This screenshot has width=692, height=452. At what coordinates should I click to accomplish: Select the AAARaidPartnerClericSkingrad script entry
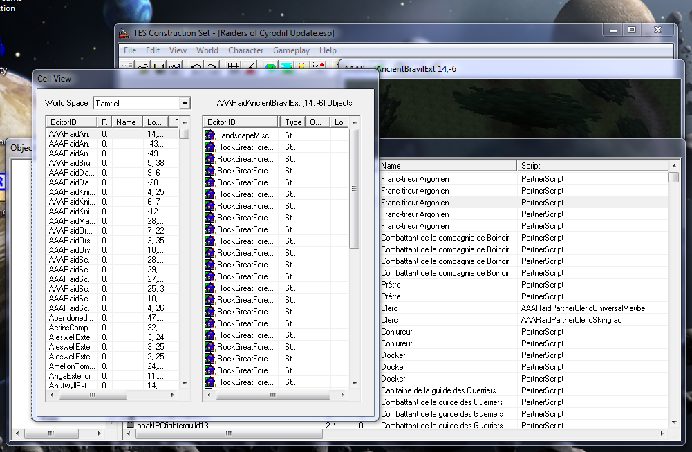(x=572, y=320)
